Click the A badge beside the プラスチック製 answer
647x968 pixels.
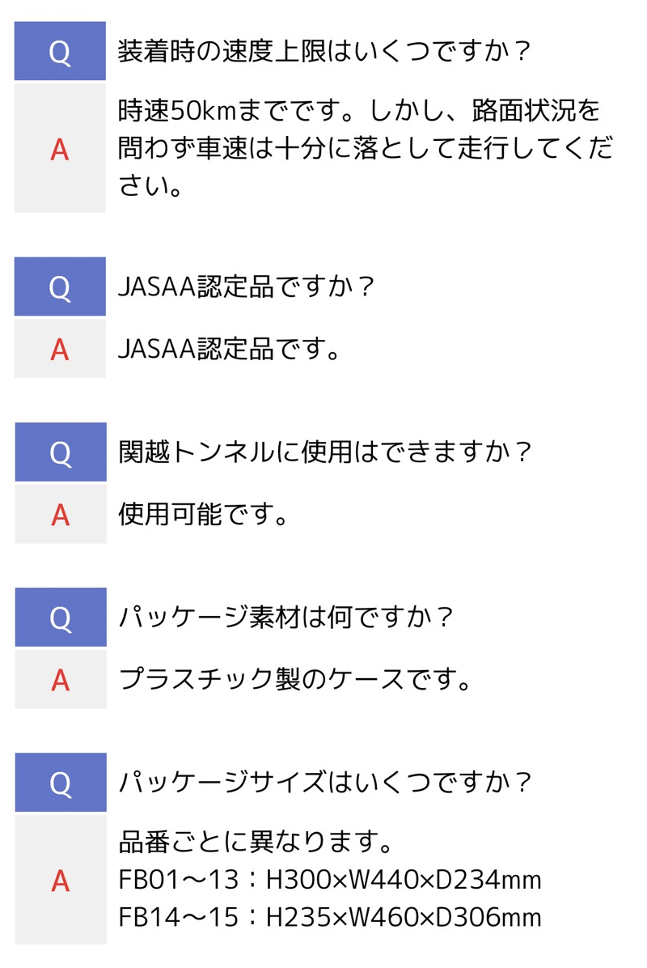(x=60, y=680)
